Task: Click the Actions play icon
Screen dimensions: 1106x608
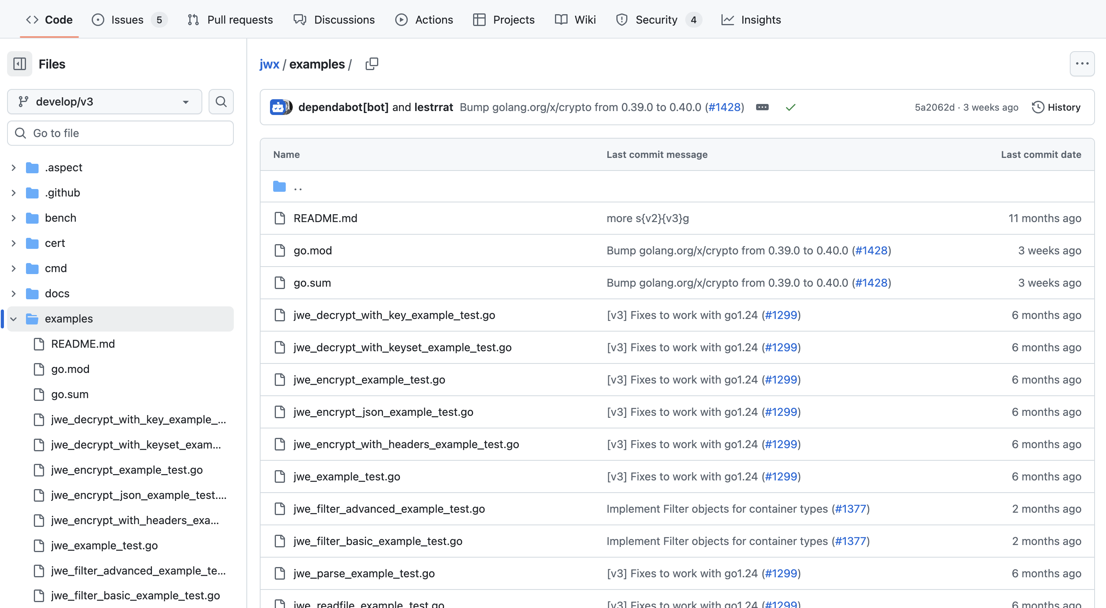Action: (401, 20)
